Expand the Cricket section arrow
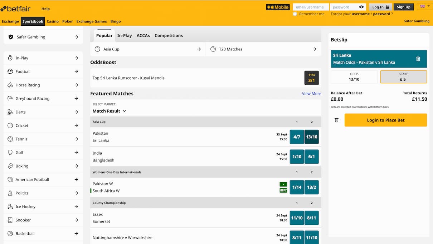The image size is (433, 244). (x=76, y=125)
